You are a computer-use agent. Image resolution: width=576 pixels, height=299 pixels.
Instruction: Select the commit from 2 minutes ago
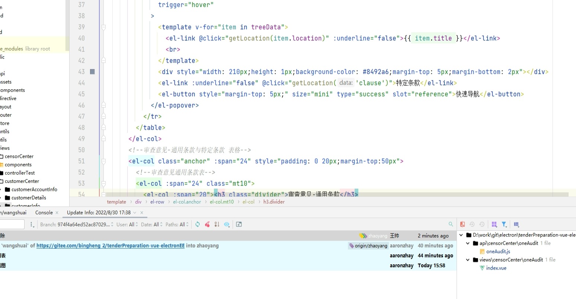pos(228,236)
